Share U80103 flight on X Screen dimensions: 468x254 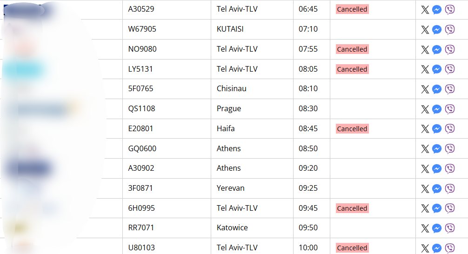coord(425,248)
